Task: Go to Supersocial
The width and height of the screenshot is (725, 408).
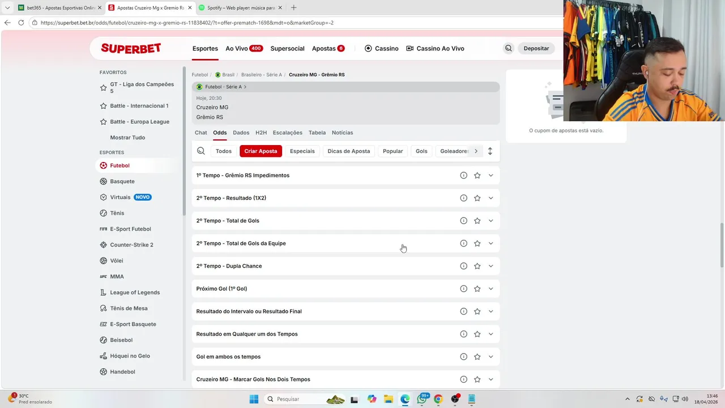Action: [287, 48]
